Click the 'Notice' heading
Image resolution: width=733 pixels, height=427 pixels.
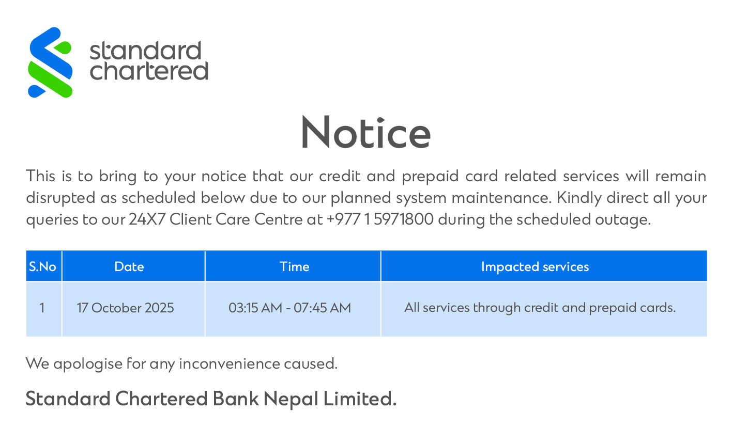click(x=365, y=133)
